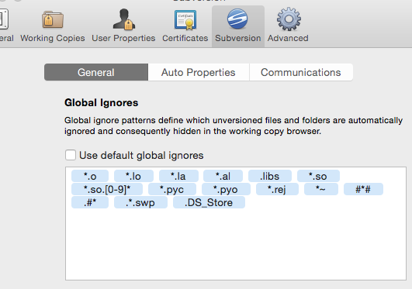The image size is (412, 289).
Task: Select the .#* ignore pattern token
Action: point(90,202)
